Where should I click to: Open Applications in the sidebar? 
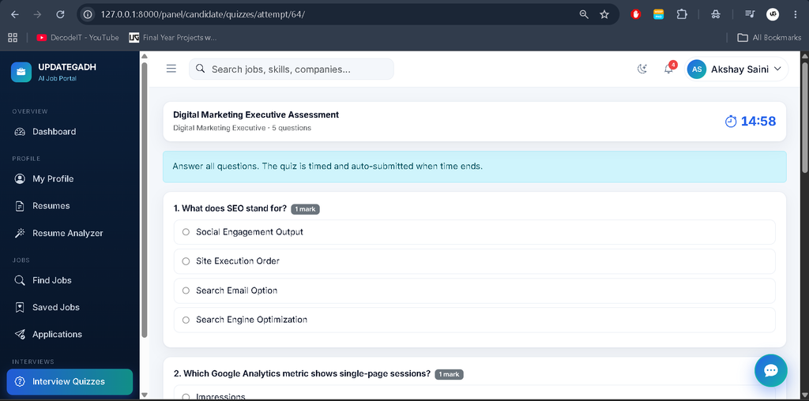[70, 334]
